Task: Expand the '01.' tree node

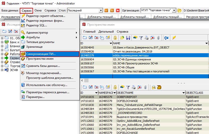Action: click(x=2, y=38)
